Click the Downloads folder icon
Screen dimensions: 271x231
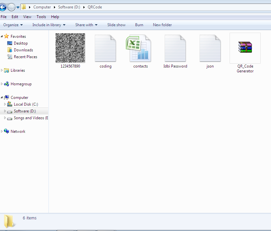pyautogui.click(x=10, y=50)
